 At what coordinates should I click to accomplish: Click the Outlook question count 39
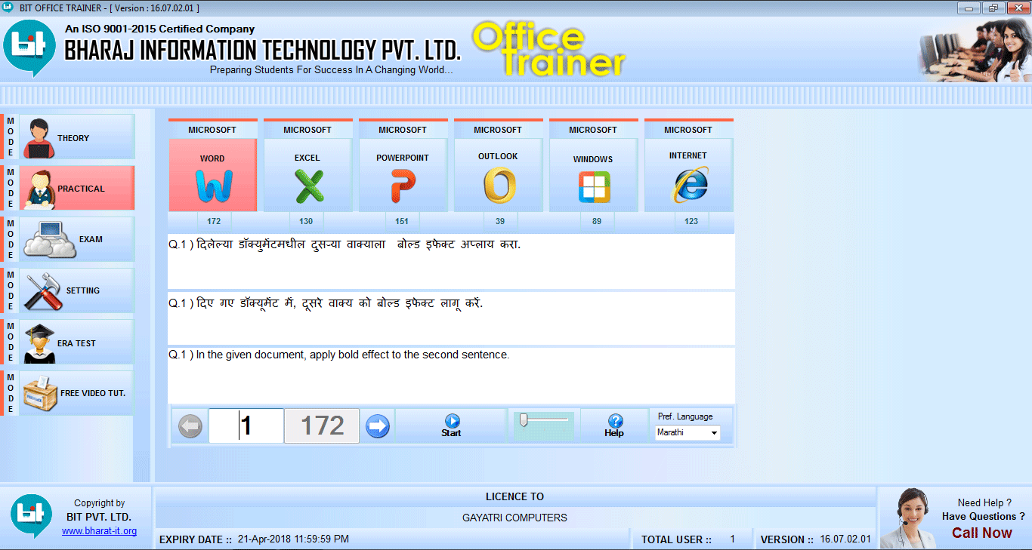point(500,221)
